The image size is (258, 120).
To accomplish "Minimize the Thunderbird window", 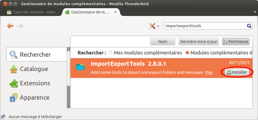I will [x=10, y=4].
